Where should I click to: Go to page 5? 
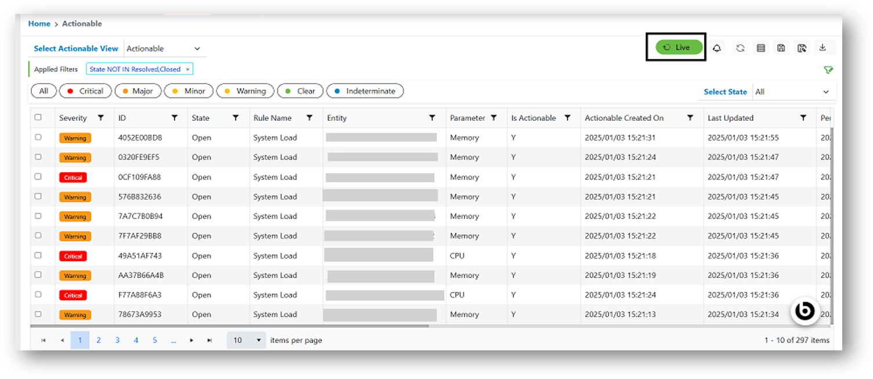click(155, 341)
